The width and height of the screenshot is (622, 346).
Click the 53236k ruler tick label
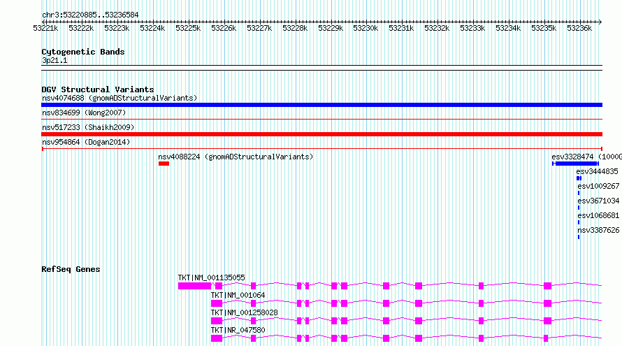point(579,28)
